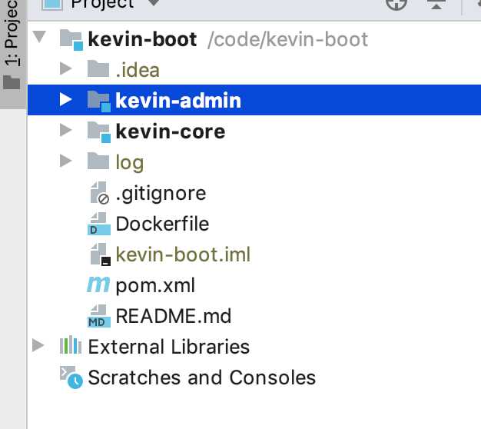Click the locate current file crosshair icon
The image size is (481, 429).
coord(396,4)
